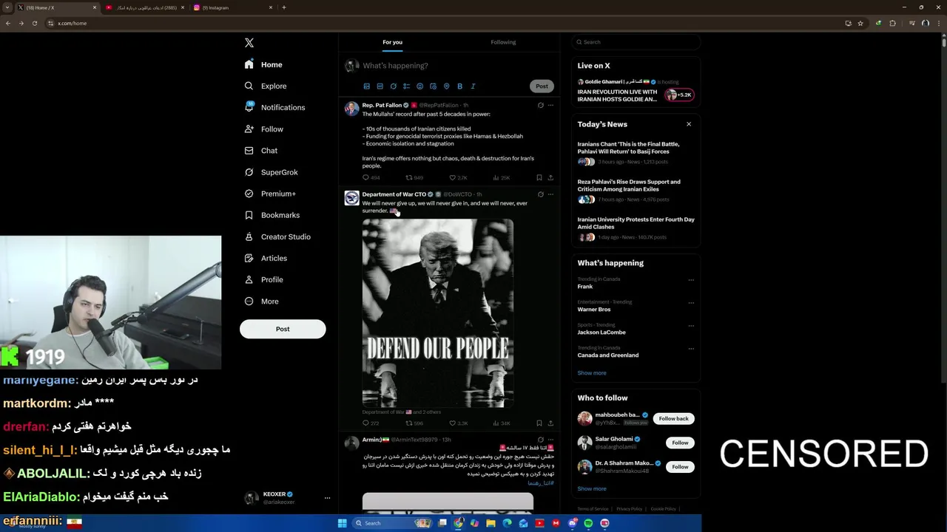947x532 pixels.
Task: Apply bold formatting in the composer
Action: pyautogui.click(x=459, y=86)
